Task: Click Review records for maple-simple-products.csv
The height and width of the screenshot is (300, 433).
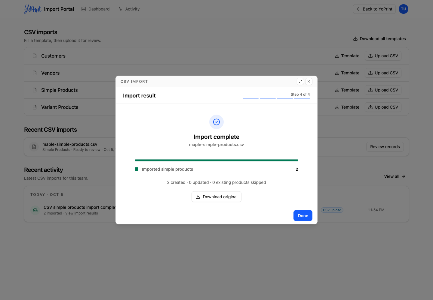Action: 385,147
